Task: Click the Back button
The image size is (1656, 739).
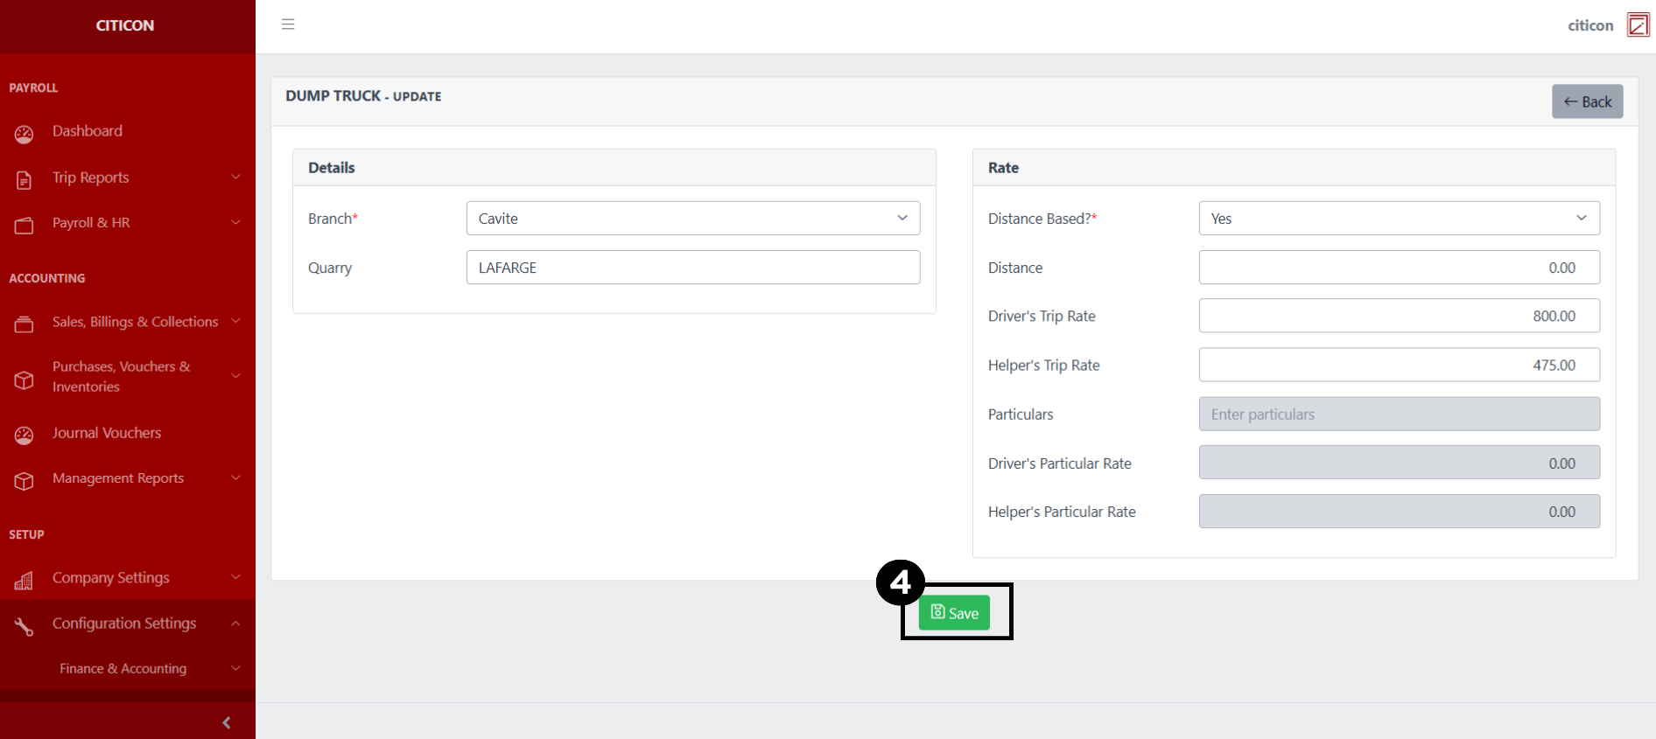Action: coord(1587,101)
